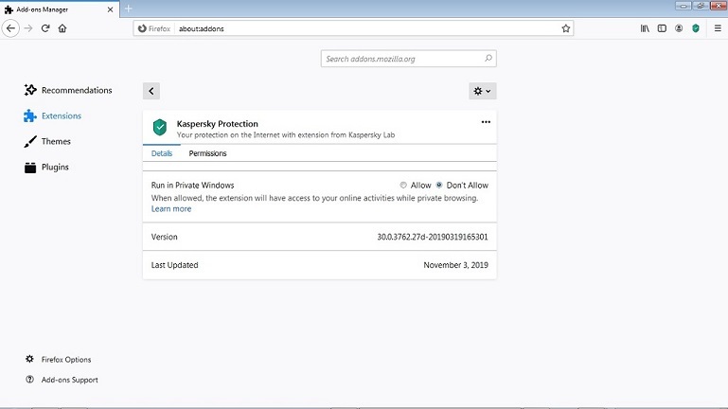Click the Themes paintbrush icon
This screenshot has width=728, height=409.
point(30,141)
